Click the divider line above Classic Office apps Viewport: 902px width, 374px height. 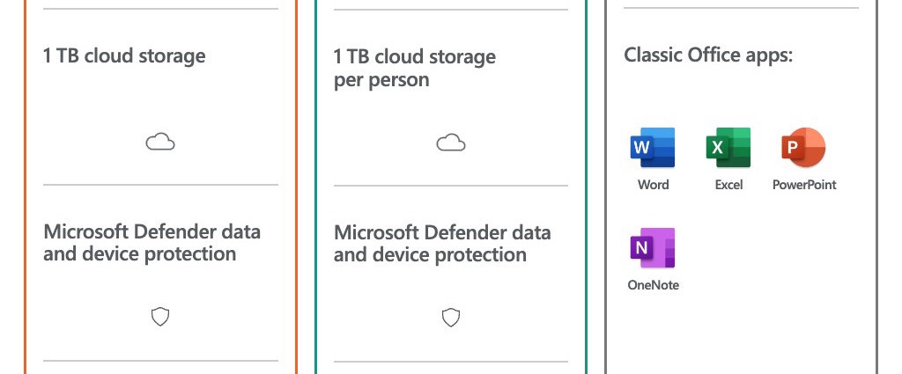point(741,8)
